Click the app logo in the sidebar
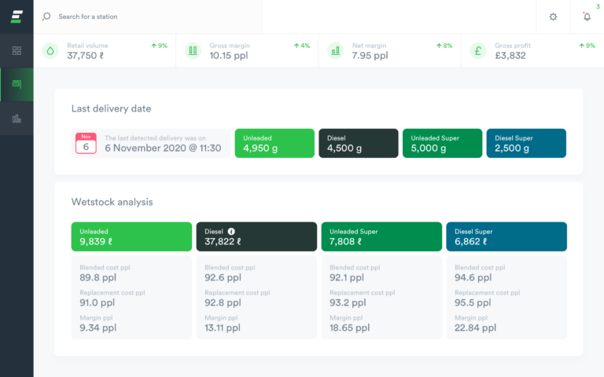The image size is (604, 377). click(x=17, y=16)
